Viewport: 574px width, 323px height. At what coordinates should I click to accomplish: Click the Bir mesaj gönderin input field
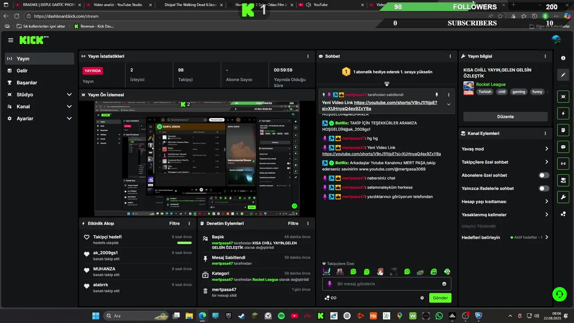[387, 284]
